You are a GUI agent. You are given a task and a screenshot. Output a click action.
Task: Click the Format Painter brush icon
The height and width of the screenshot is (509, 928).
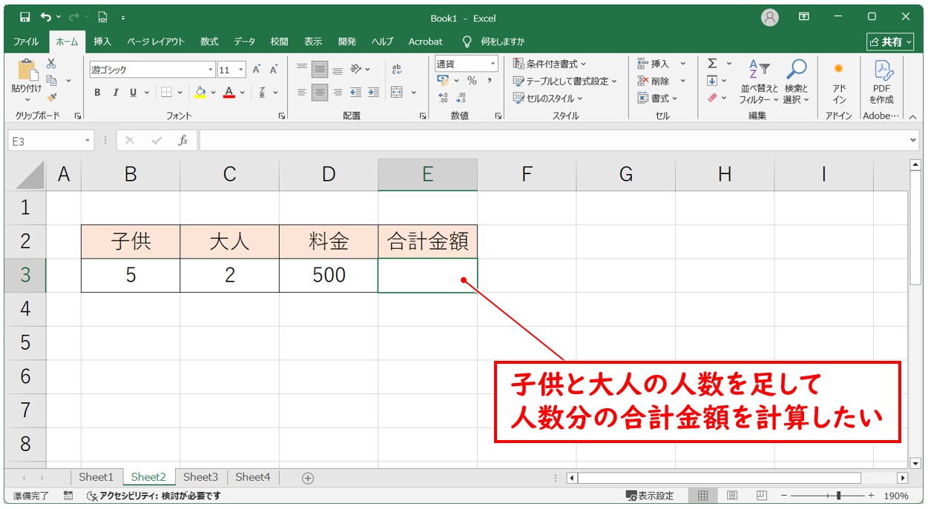tap(51, 97)
